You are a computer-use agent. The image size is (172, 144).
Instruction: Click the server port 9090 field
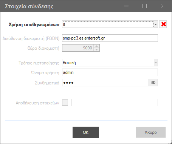pyautogui.click(x=78, y=48)
